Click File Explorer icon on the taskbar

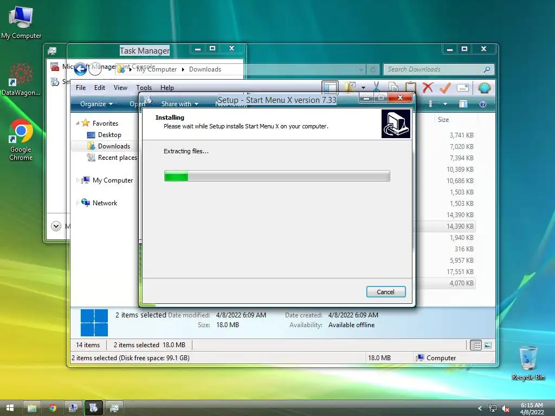coord(32,408)
